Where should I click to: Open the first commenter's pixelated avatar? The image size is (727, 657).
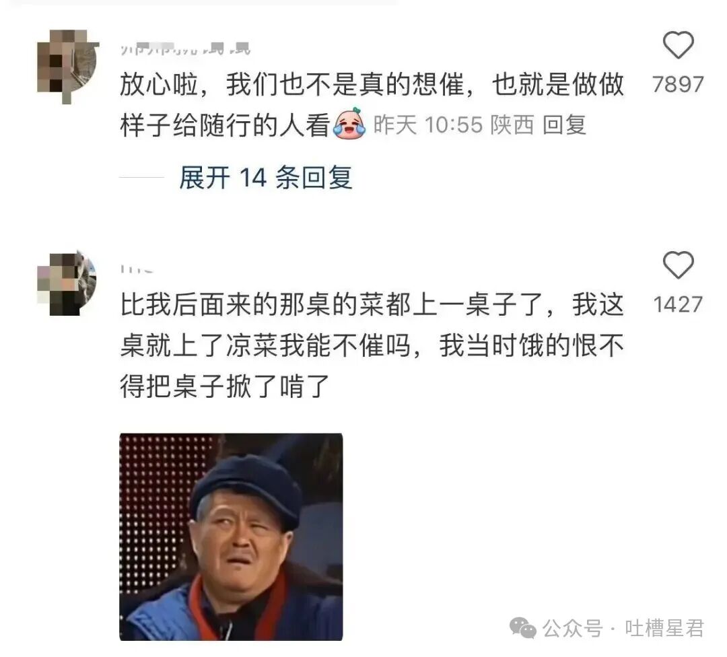(68, 66)
